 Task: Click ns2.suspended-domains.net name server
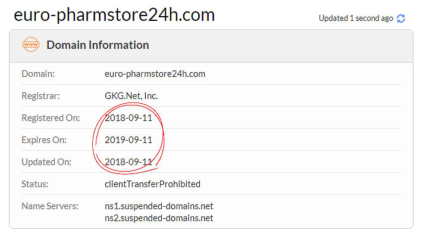point(159,218)
